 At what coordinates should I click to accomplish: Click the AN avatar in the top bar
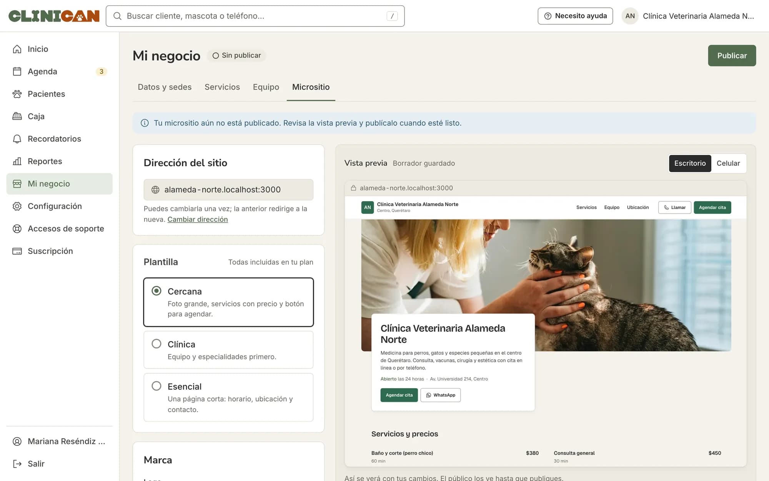click(630, 16)
